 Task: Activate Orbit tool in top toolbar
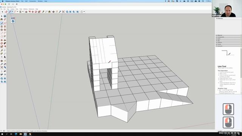53,12
